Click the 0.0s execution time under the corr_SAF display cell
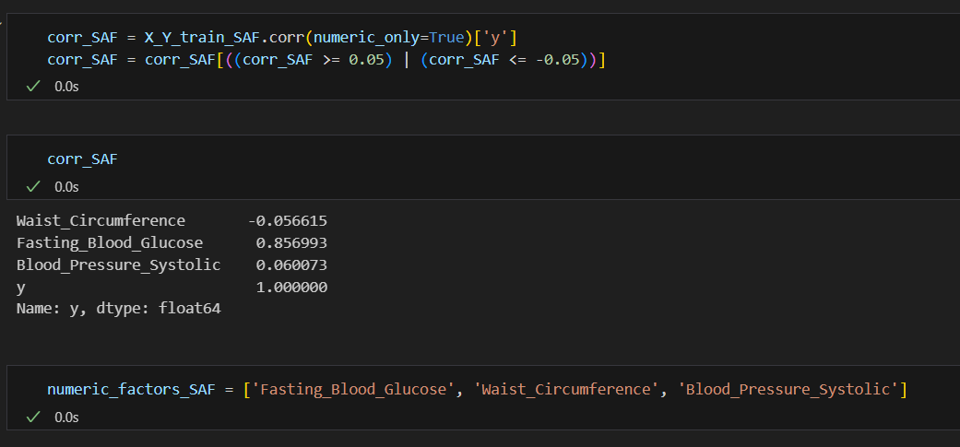960x447 pixels. 66,186
